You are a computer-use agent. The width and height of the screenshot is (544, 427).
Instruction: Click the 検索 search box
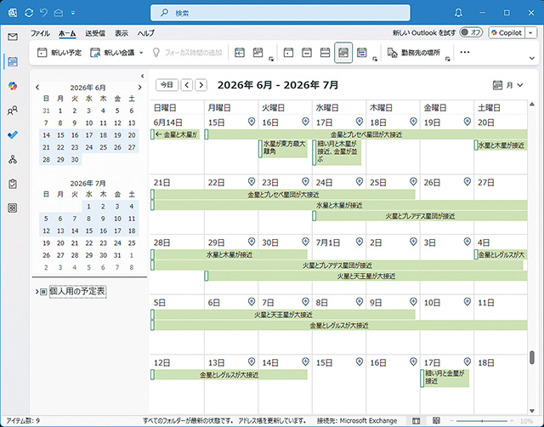[x=270, y=14]
